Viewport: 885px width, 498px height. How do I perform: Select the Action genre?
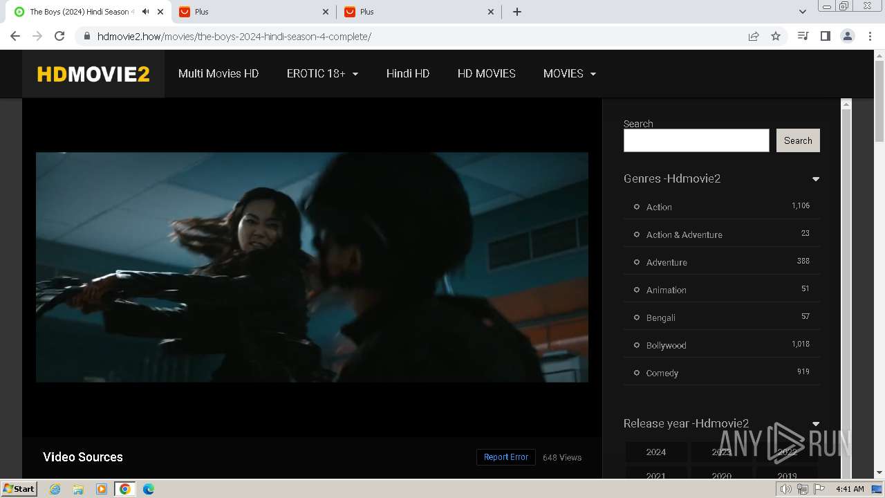659,207
